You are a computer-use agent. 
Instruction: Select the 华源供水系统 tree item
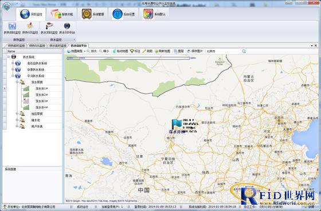pos(36,69)
